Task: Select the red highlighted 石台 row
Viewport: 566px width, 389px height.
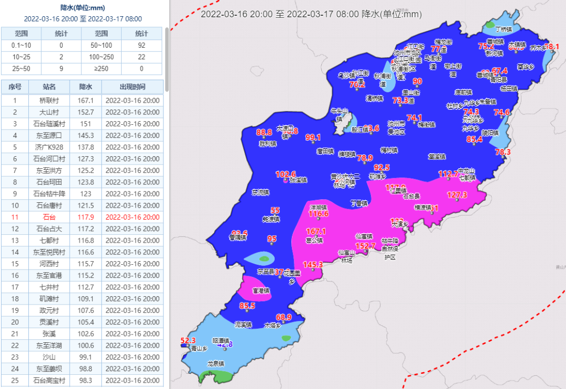Action: pos(49,217)
